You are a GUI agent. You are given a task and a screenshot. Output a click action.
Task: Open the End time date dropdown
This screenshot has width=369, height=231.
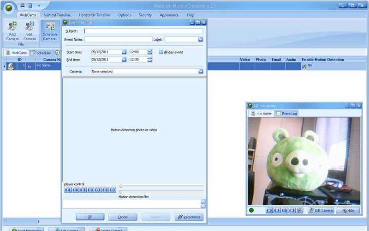click(x=124, y=60)
